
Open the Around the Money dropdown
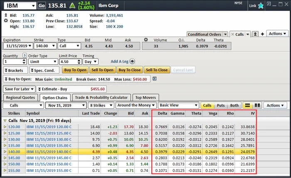click(x=136, y=106)
